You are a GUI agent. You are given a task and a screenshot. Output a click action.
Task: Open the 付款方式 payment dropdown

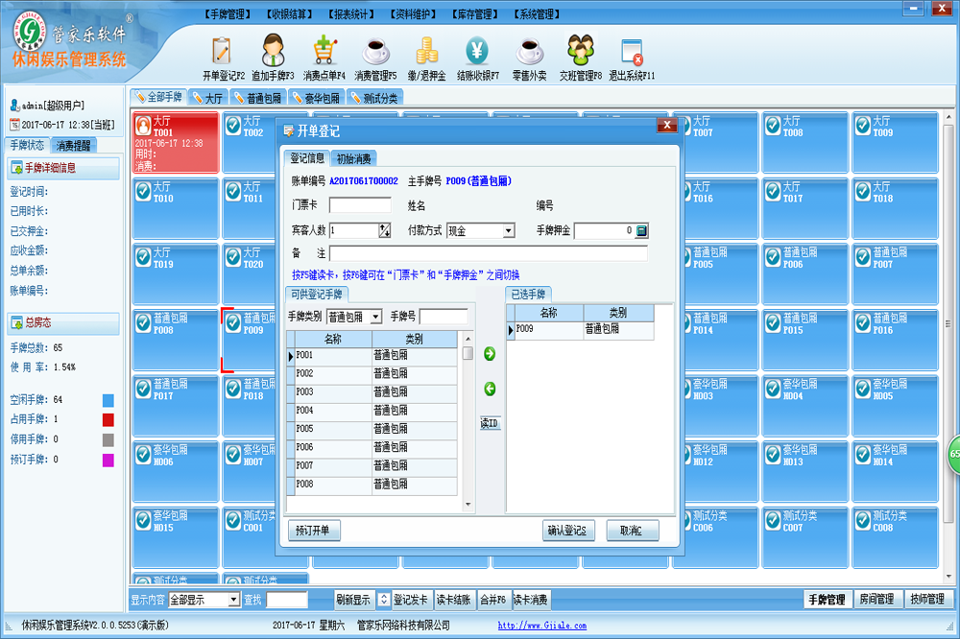point(508,230)
